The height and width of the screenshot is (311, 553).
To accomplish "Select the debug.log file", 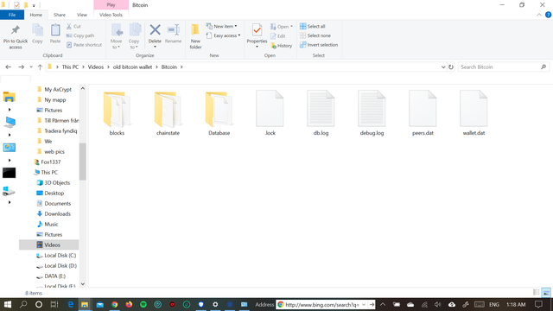I will [x=372, y=113].
